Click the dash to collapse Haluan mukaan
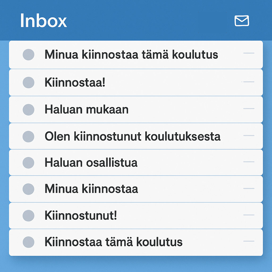The height and width of the screenshot is (272, 272). (x=249, y=108)
